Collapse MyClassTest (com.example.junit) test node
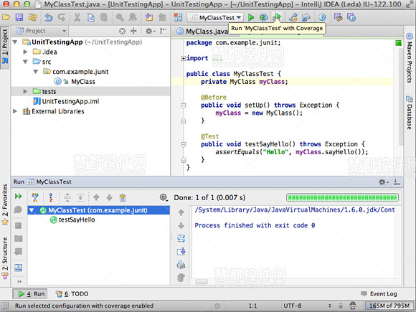This screenshot has height=312, width=416. tap(32, 210)
